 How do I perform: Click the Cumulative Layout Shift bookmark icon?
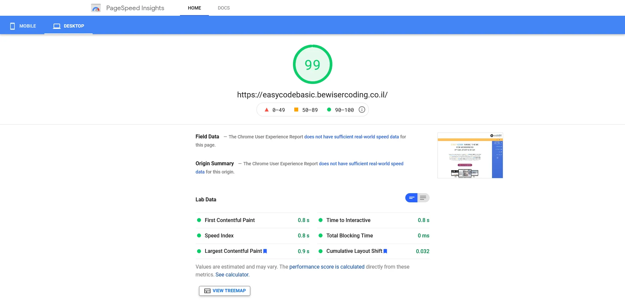(385, 251)
